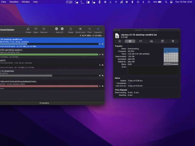The image size is (195, 146).
Task: Select Activity tab in Torrent Inspector
Action: pyautogui.click(x=130, y=41)
